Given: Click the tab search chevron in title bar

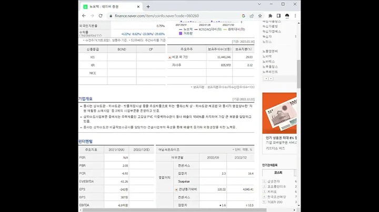Looking at the screenshot, I should (260, 4).
